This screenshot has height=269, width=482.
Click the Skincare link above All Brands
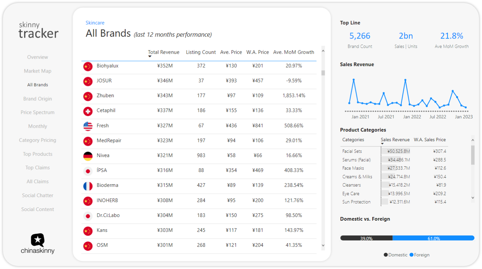click(x=95, y=23)
